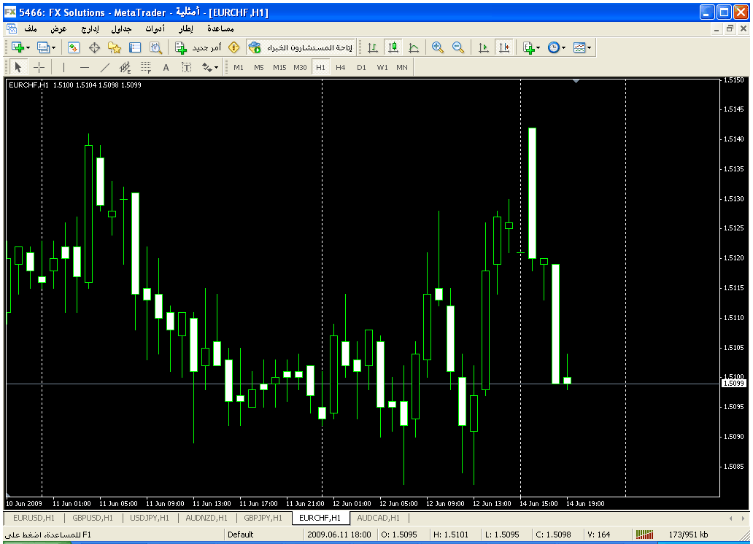Open the ملف (File) menu
This screenshot has width=753, height=544.
tap(31, 28)
